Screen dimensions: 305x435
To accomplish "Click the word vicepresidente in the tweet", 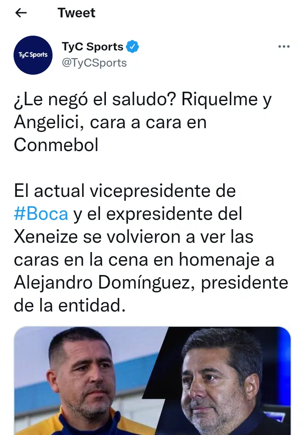I will [150, 191].
